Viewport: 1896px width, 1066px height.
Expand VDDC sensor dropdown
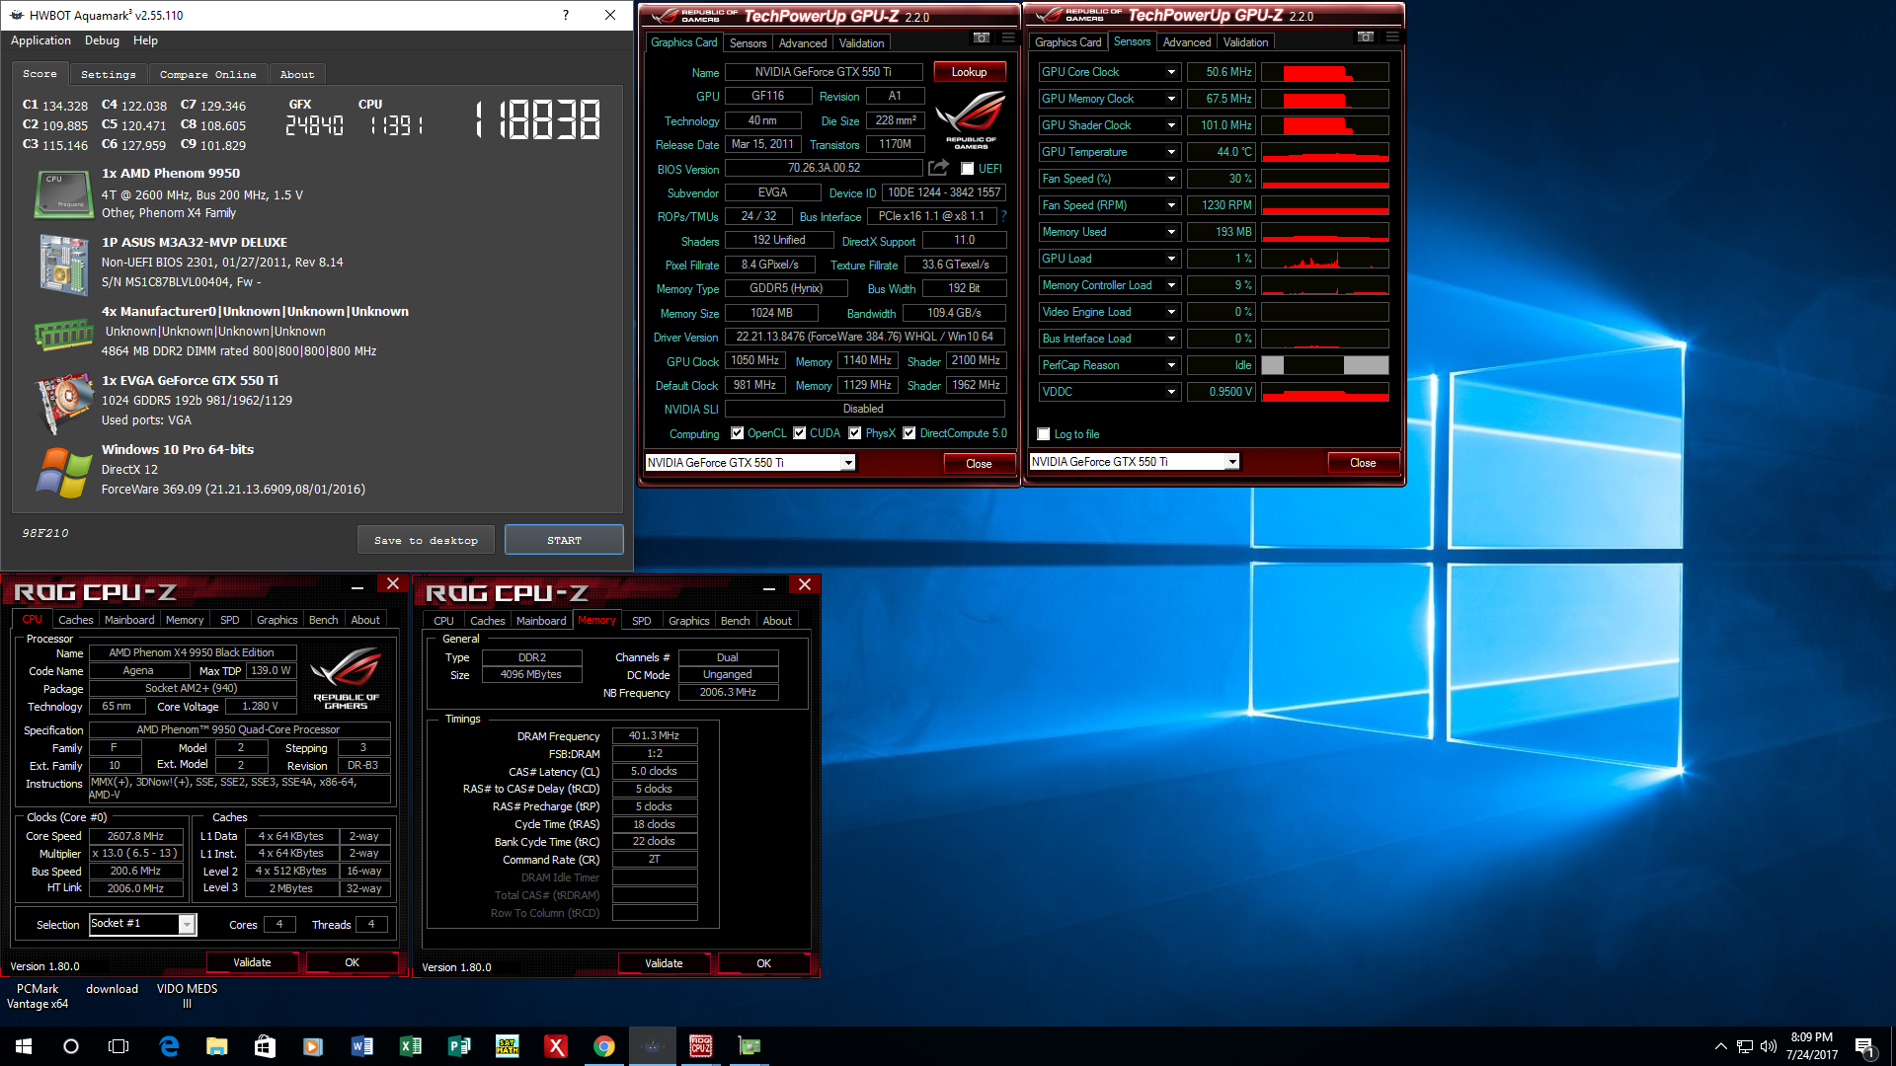tap(1171, 392)
